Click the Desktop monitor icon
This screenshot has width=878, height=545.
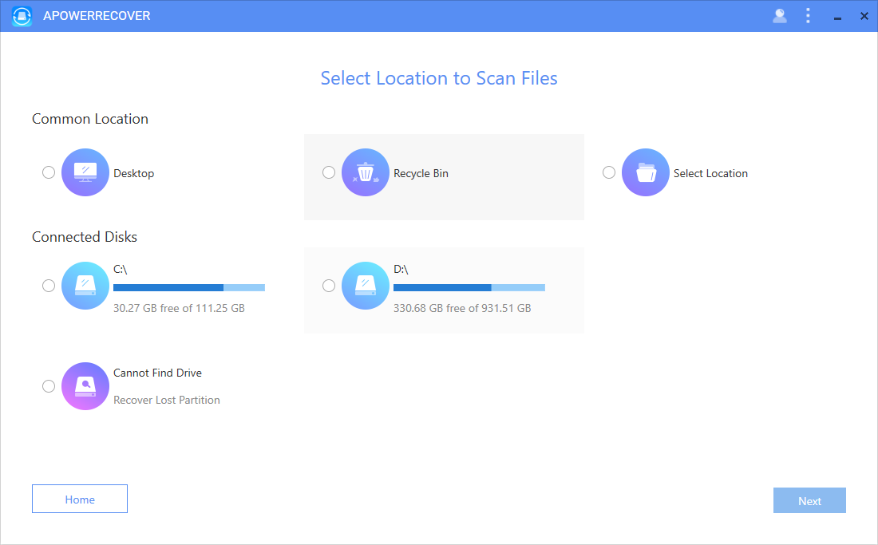coord(85,172)
